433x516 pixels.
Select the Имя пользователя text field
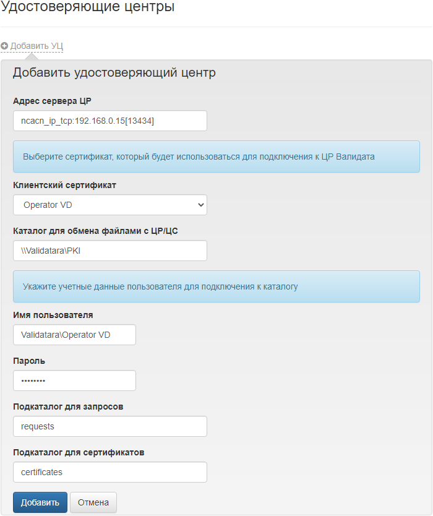74,335
